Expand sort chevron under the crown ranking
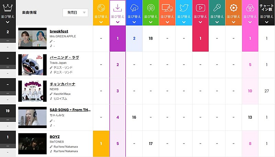275x157 pixels. tap(8, 22)
